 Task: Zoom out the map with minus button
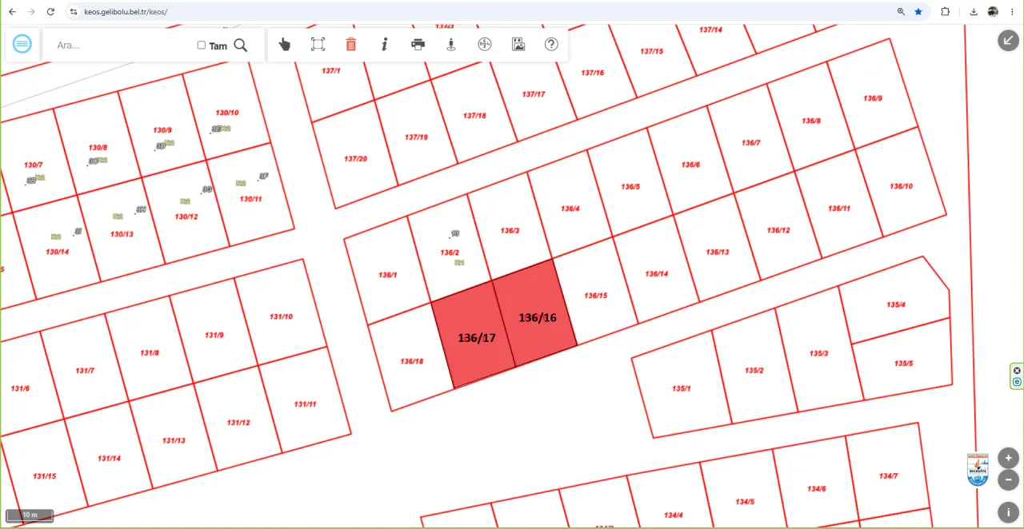click(x=1008, y=480)
